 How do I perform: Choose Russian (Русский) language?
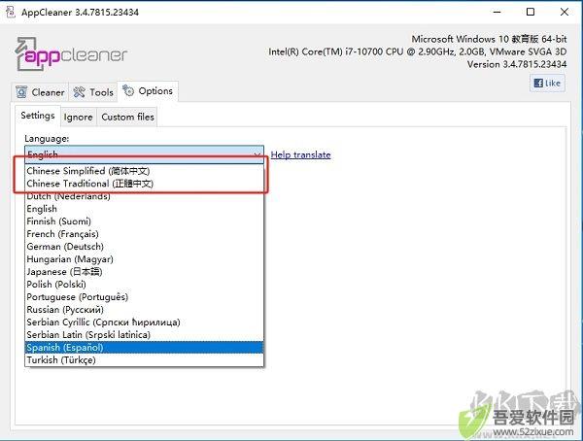pos(144,310)
